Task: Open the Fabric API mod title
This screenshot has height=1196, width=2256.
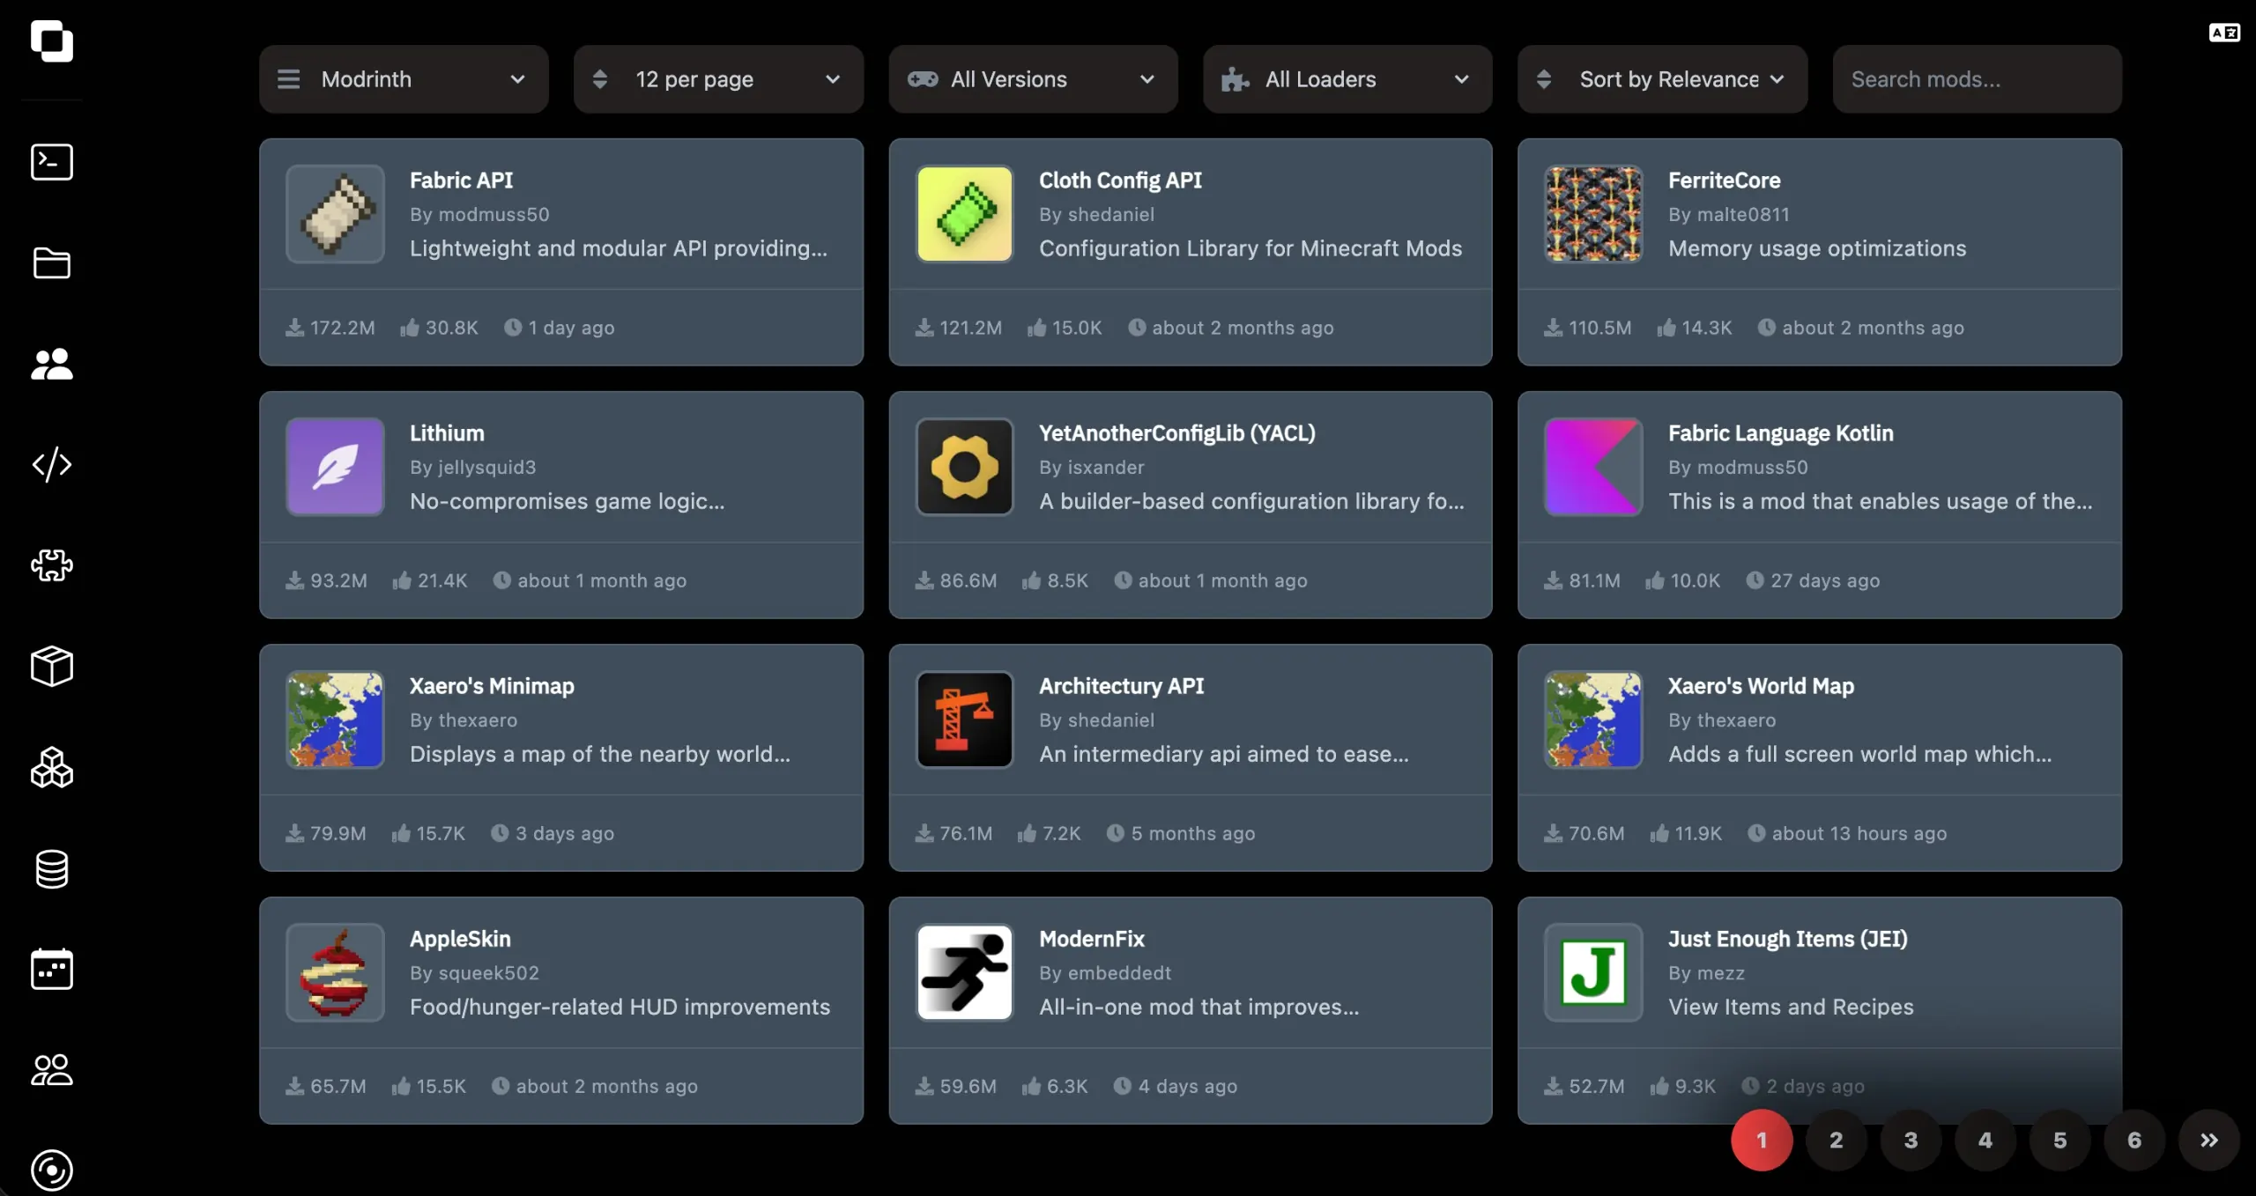Action: pyautogui.click(x=461, y=181)
